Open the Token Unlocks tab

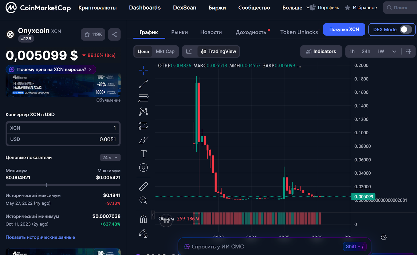click(299, 32)
